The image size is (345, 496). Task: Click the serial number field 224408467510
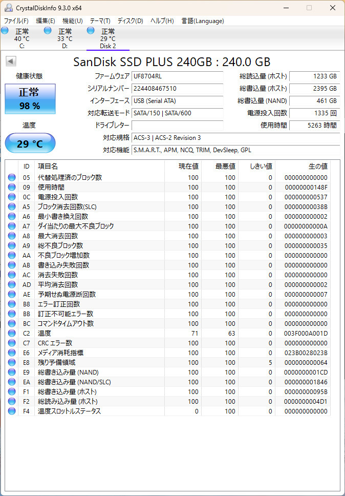point(177,89)
